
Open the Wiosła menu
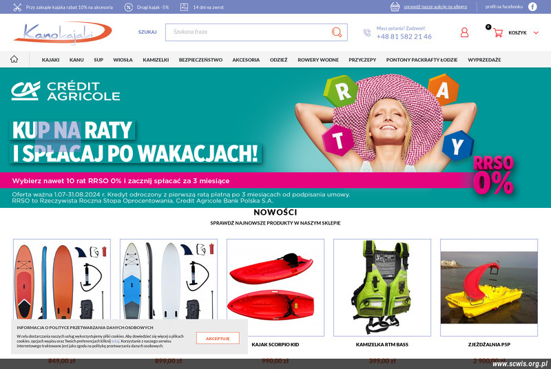coord(123,60)
